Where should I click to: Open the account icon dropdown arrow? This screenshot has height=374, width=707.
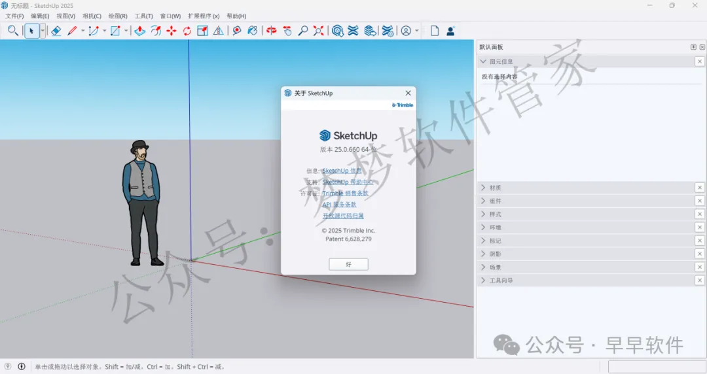tap(416, 31)
